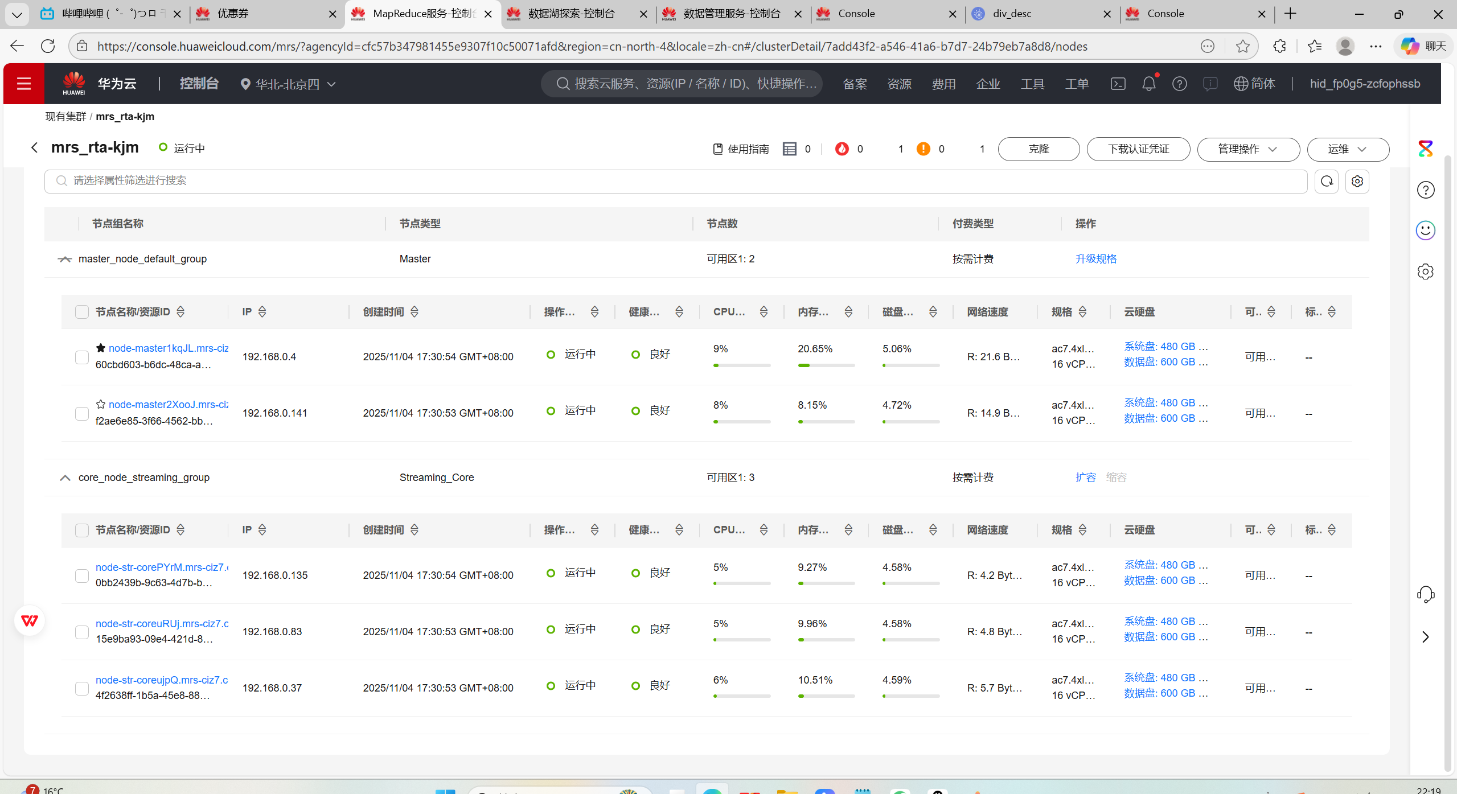Click the 下载认证凭证 button
The height and width of the screenshot is (794, 1457).
pos(1138,149)
